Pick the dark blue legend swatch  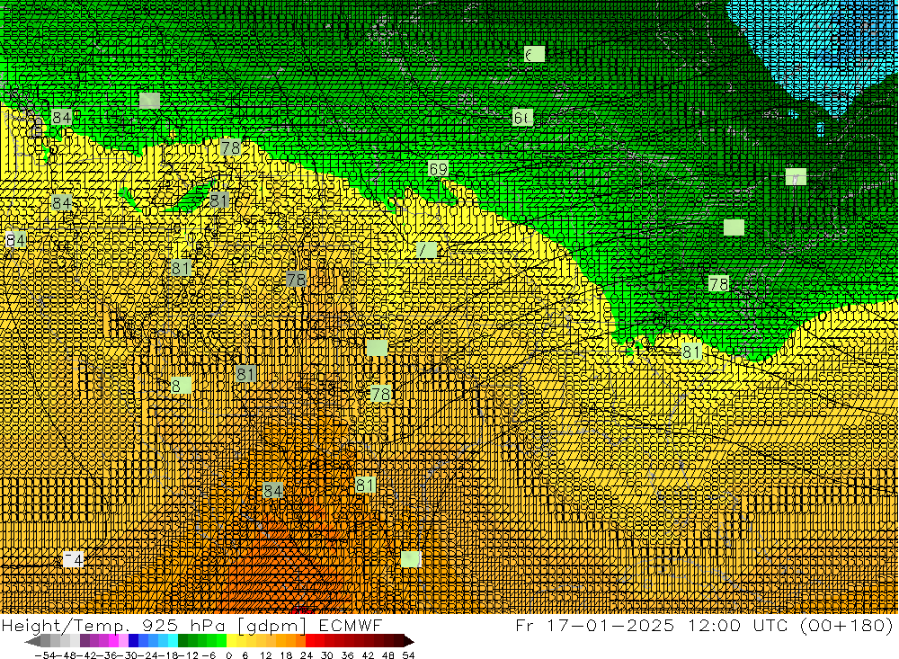tap(133, 641)
